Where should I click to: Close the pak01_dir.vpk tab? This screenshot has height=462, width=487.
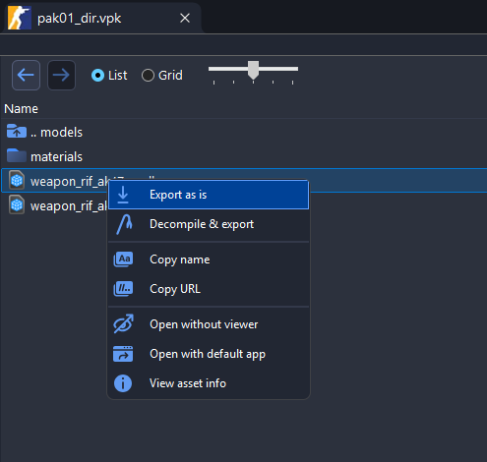pos(185,18)
